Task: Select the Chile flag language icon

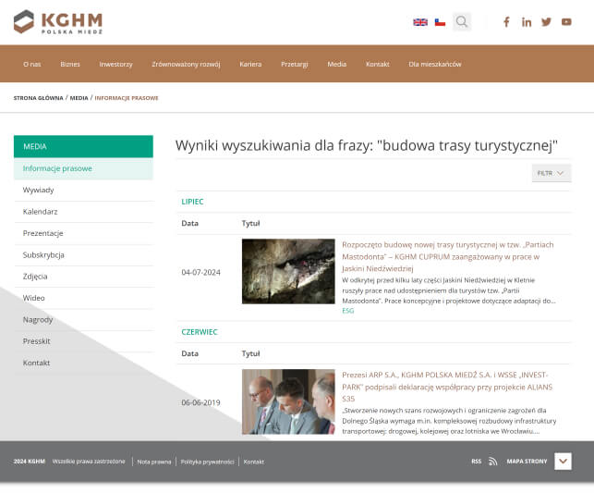Action: (x=440, y=22)
